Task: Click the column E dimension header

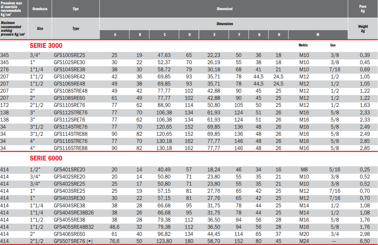Action: (x=214, y=35)
